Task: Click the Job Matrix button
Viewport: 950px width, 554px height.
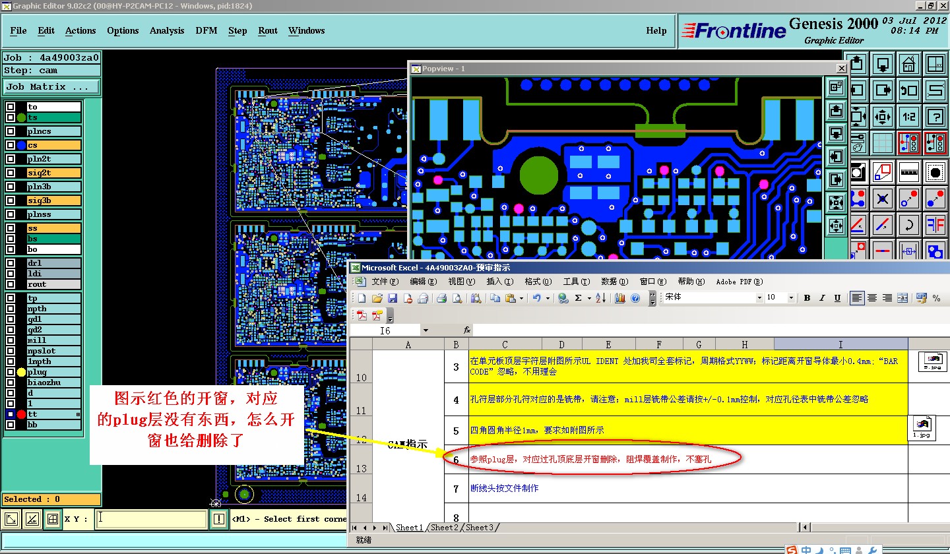Action: tap(51, 86)
